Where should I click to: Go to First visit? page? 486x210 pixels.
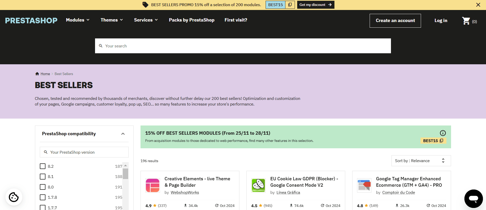(236, 20)
